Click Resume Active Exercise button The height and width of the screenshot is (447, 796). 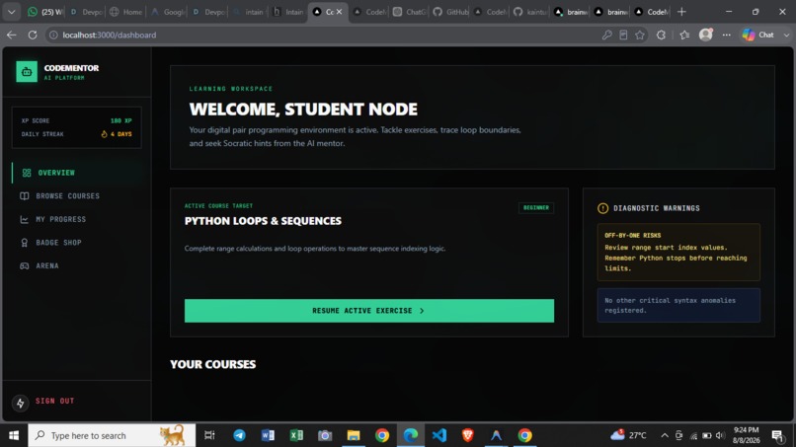(369, 311)
